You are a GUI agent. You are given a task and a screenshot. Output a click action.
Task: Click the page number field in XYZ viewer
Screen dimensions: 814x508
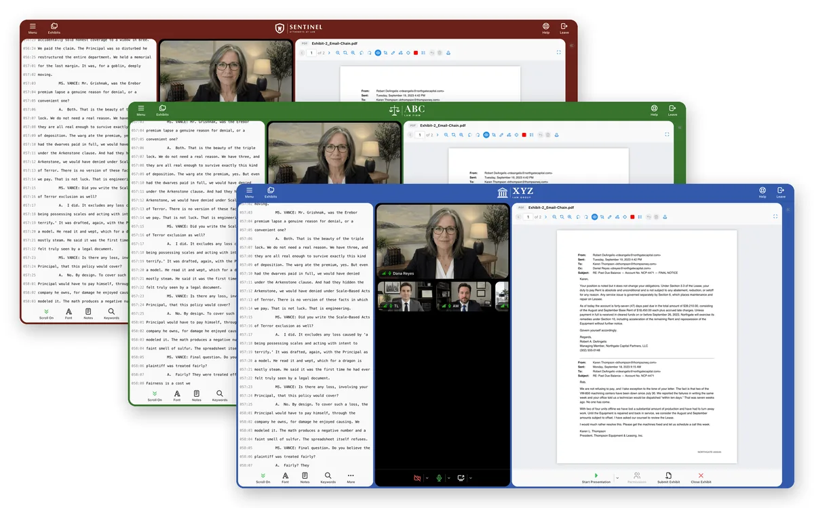tap(528, 217)
